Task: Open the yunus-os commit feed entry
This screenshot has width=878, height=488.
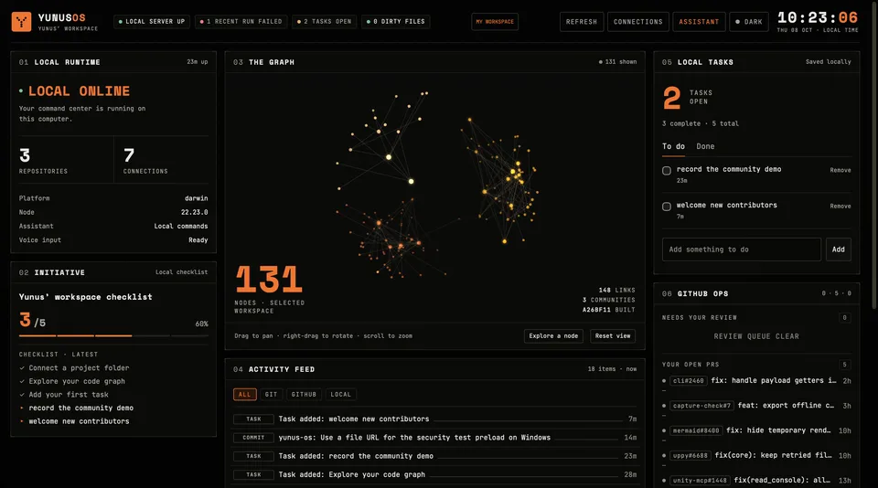Action: [435, 438]
